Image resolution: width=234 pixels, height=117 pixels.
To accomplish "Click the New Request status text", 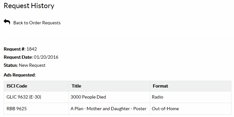I will pos(32,65).
